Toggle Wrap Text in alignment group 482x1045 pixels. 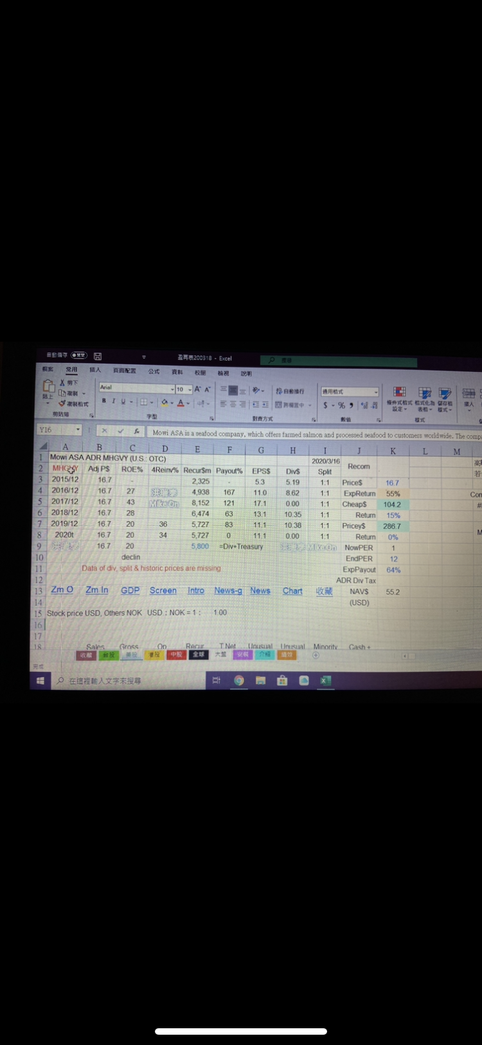pos(289,391)
